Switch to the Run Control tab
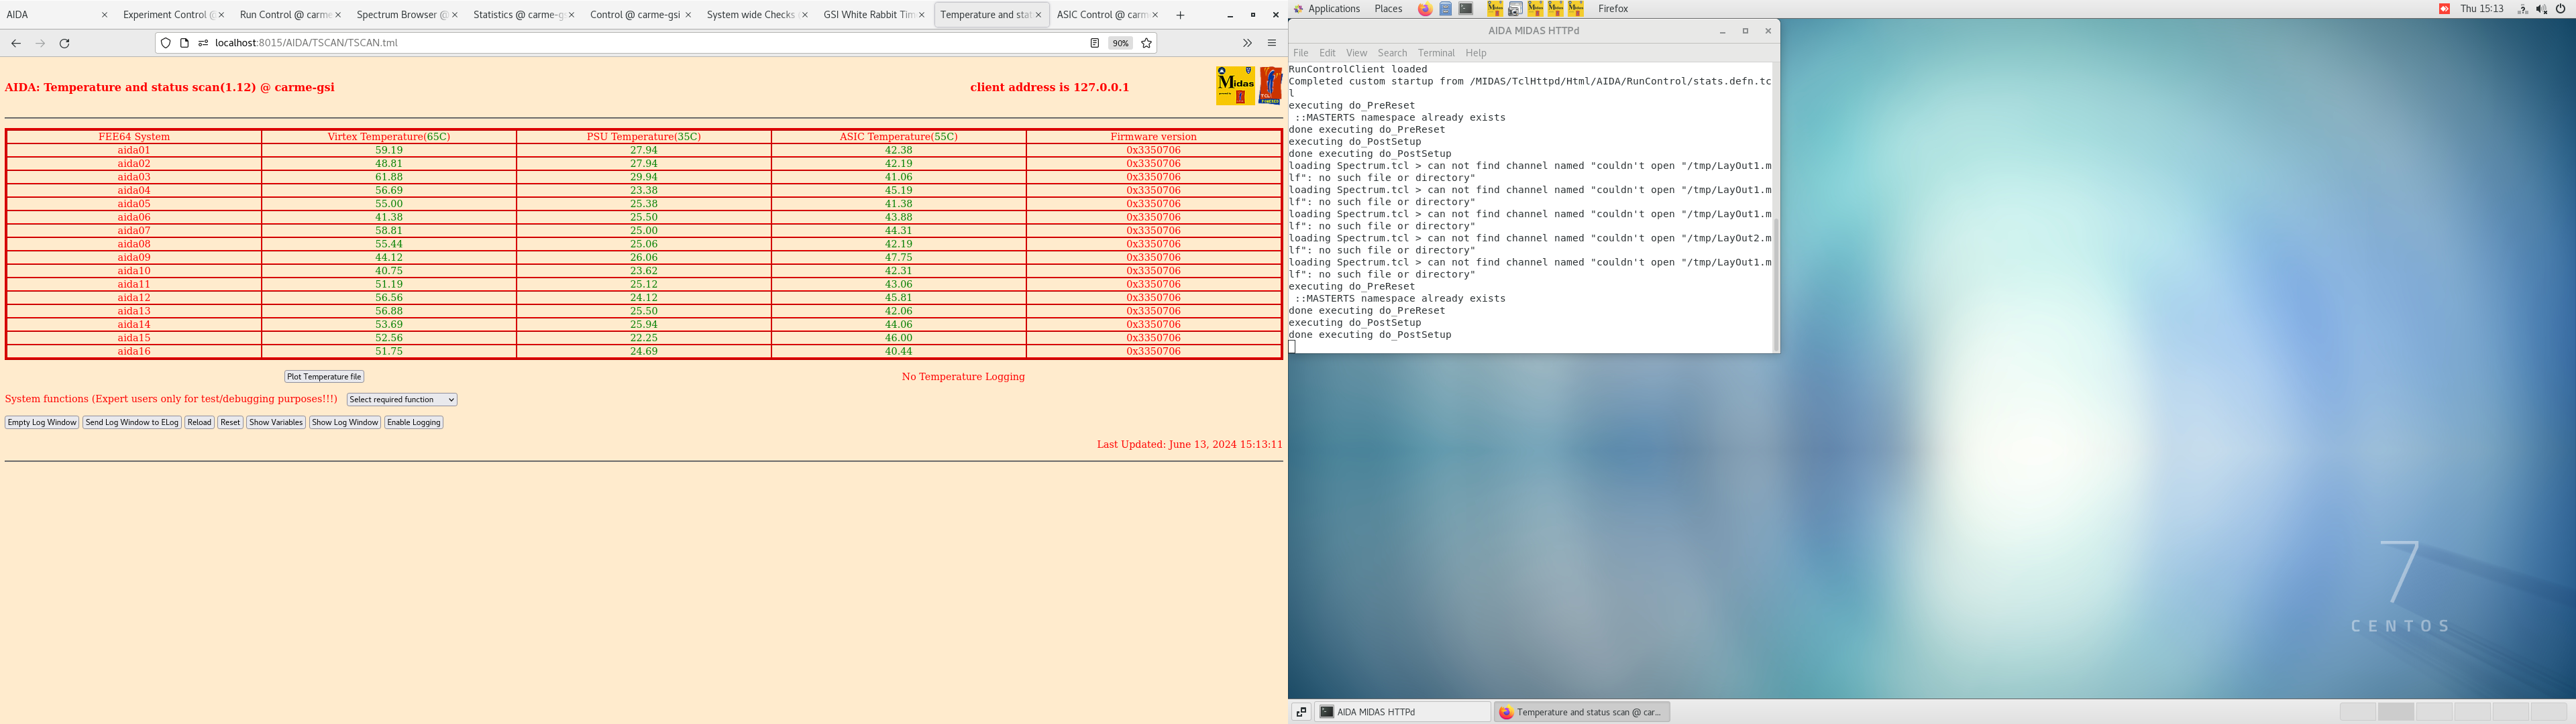The width and height of the screenshot is (2576, 724). [x=284, y=15]
